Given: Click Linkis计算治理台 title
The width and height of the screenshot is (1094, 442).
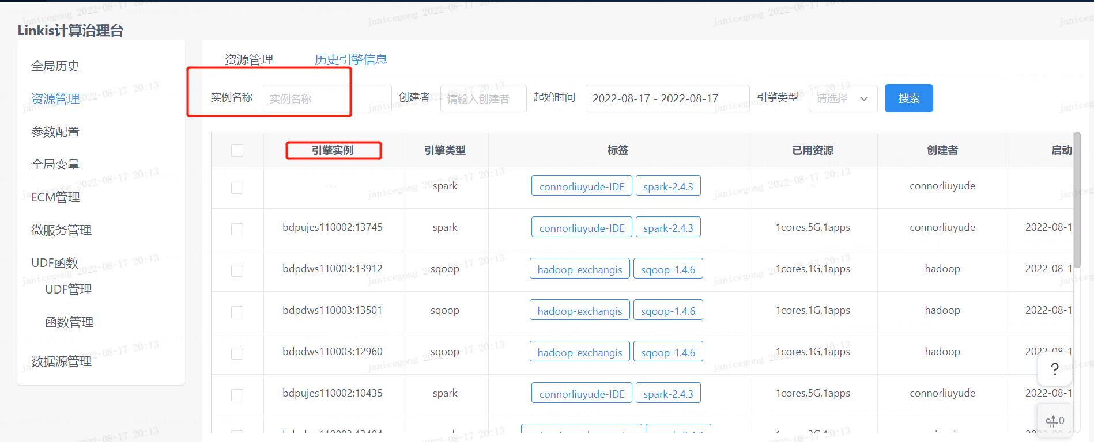Looking at the screenshot, I should coord(70,31).
